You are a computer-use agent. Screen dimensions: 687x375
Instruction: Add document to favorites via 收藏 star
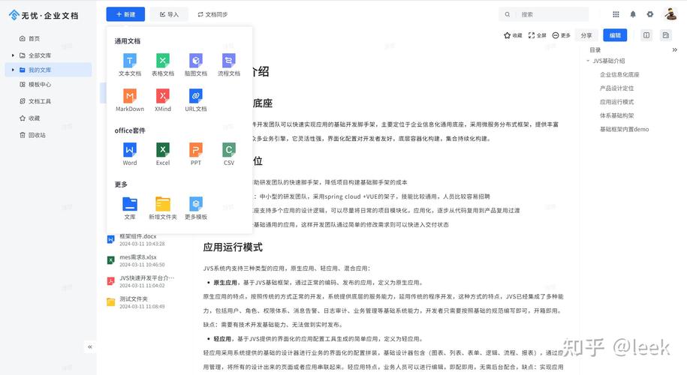click(513, 35)
